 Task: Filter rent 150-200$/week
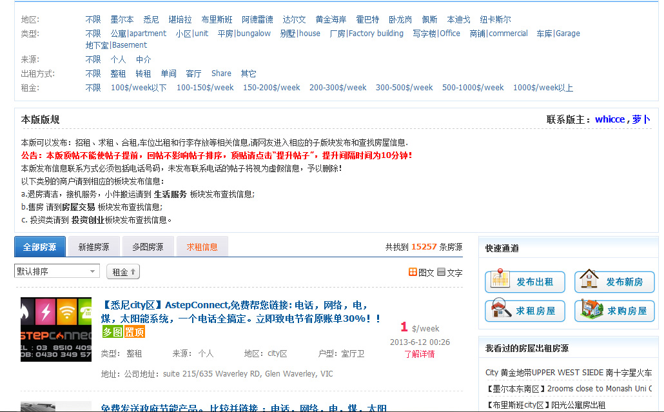(271, 88)
